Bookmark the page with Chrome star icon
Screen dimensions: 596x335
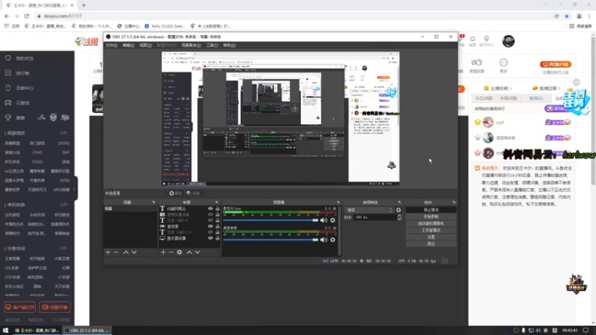567,16
